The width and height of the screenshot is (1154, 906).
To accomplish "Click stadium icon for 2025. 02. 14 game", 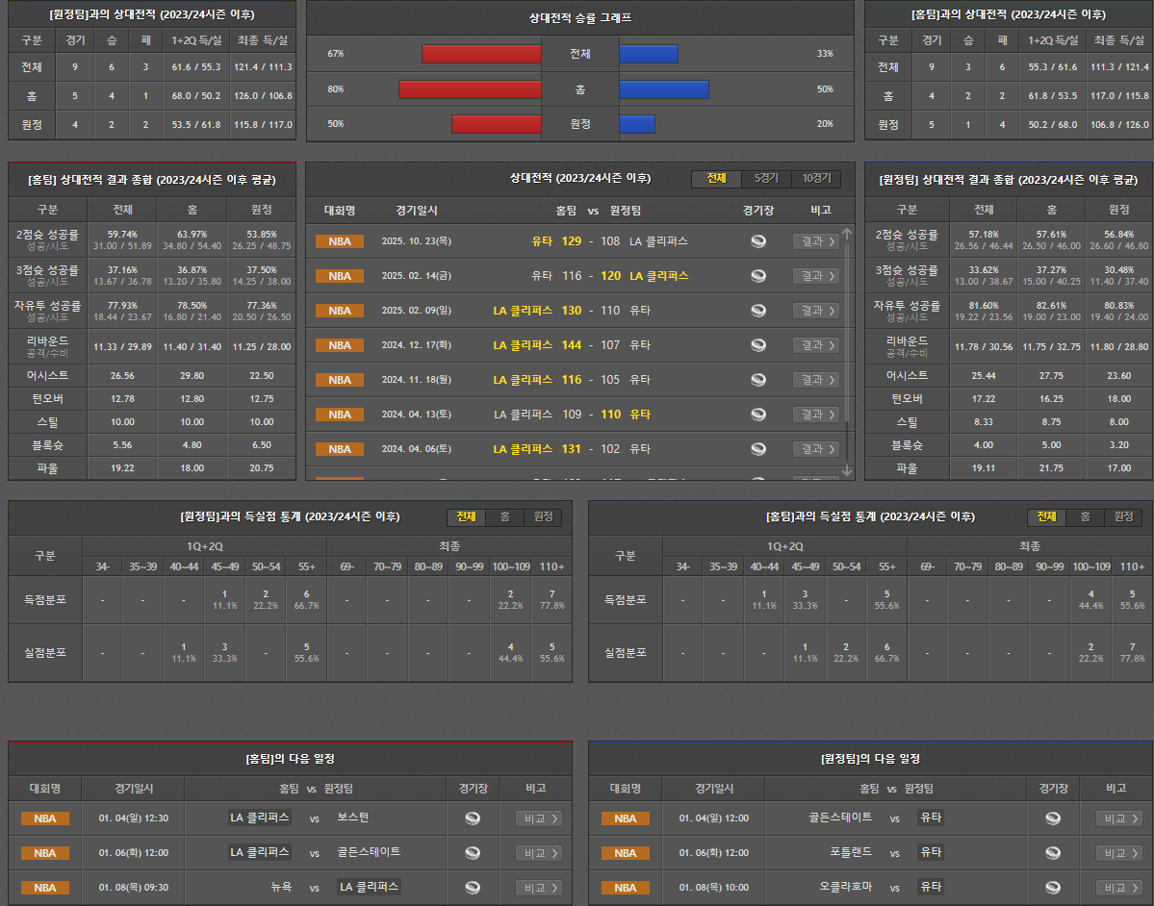I will pos(758,276).
